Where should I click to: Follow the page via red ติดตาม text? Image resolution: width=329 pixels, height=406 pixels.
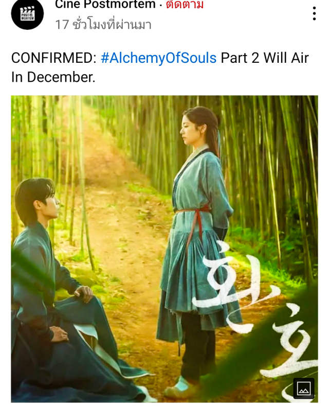(185, 5)
